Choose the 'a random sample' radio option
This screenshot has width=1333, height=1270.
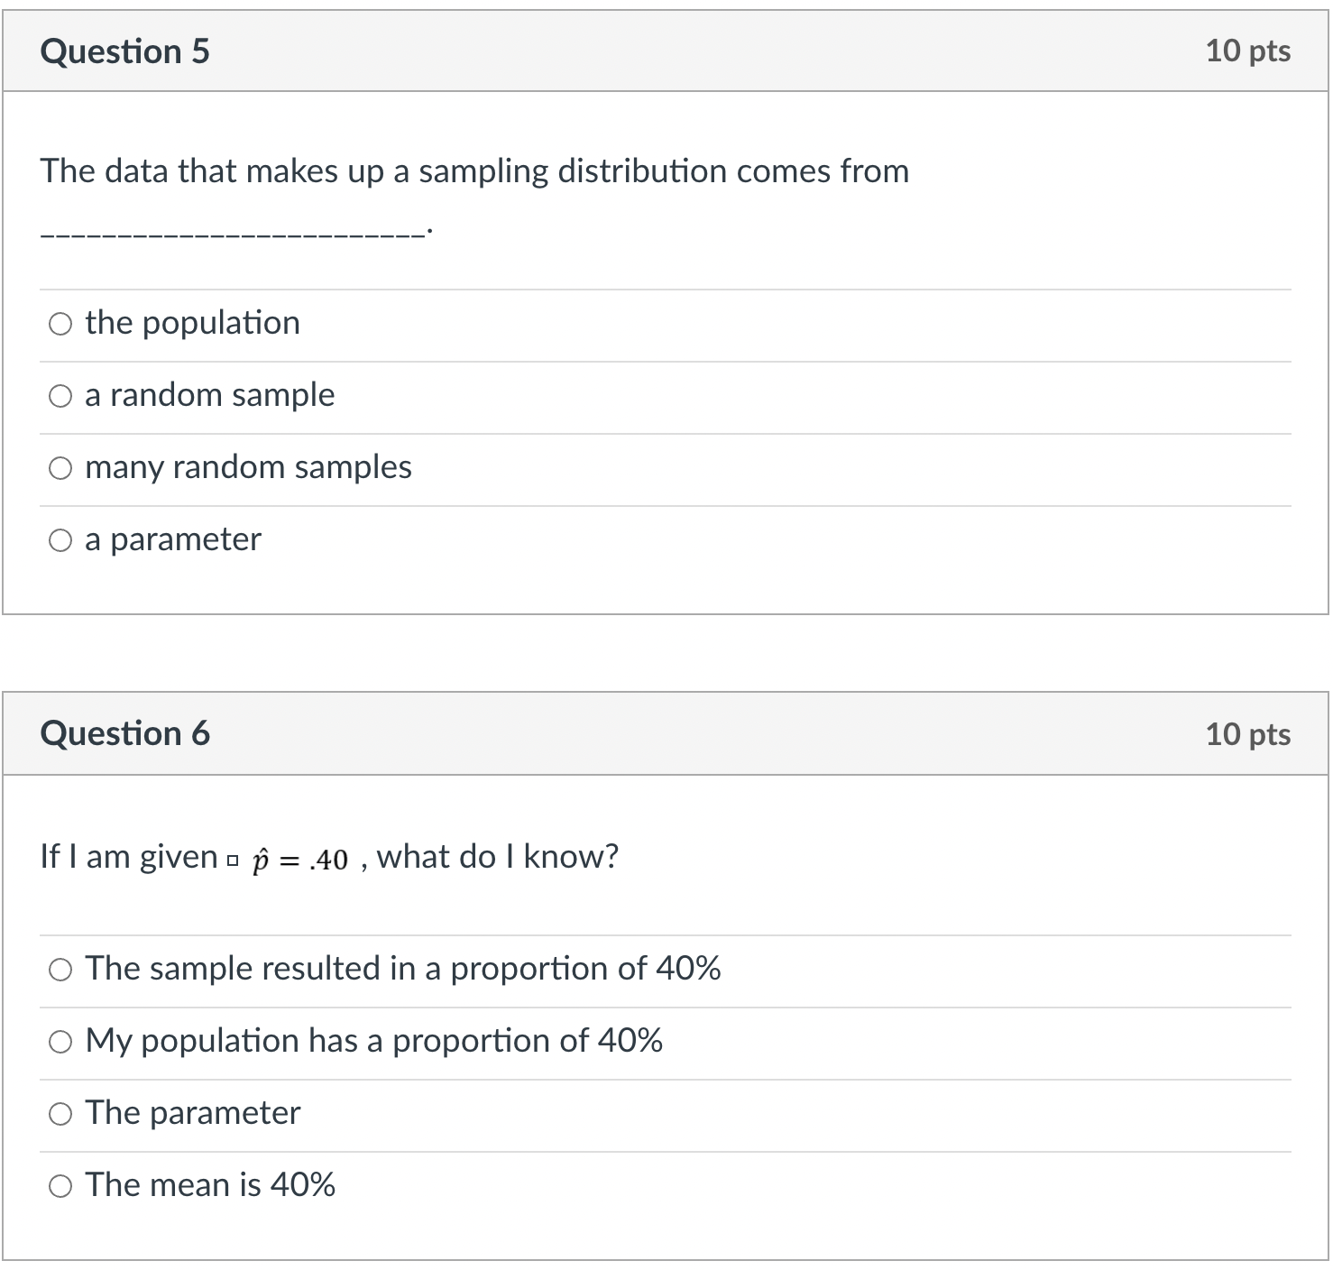(x=60, y=396)
